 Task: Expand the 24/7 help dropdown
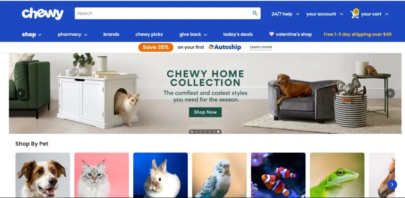click(285, 14)
